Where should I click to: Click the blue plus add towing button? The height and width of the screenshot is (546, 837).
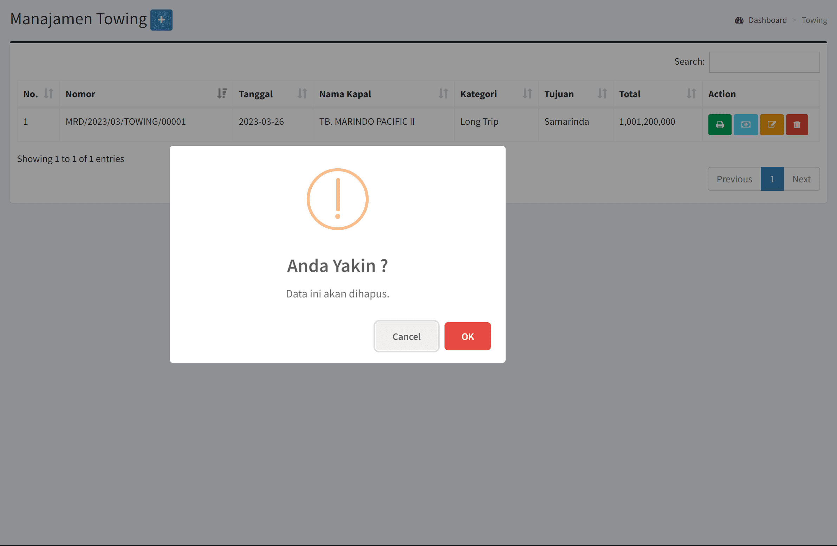coord(161,20)
